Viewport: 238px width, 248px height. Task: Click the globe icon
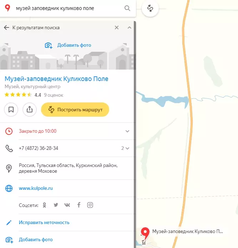click(9, 188)
